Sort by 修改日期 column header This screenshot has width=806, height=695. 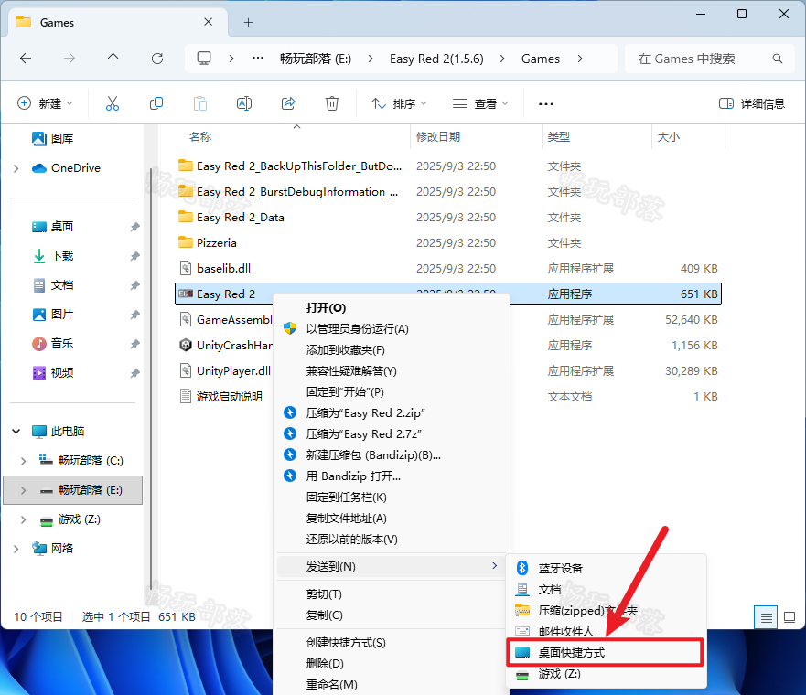pyautogui.click(x=438, y=136)
